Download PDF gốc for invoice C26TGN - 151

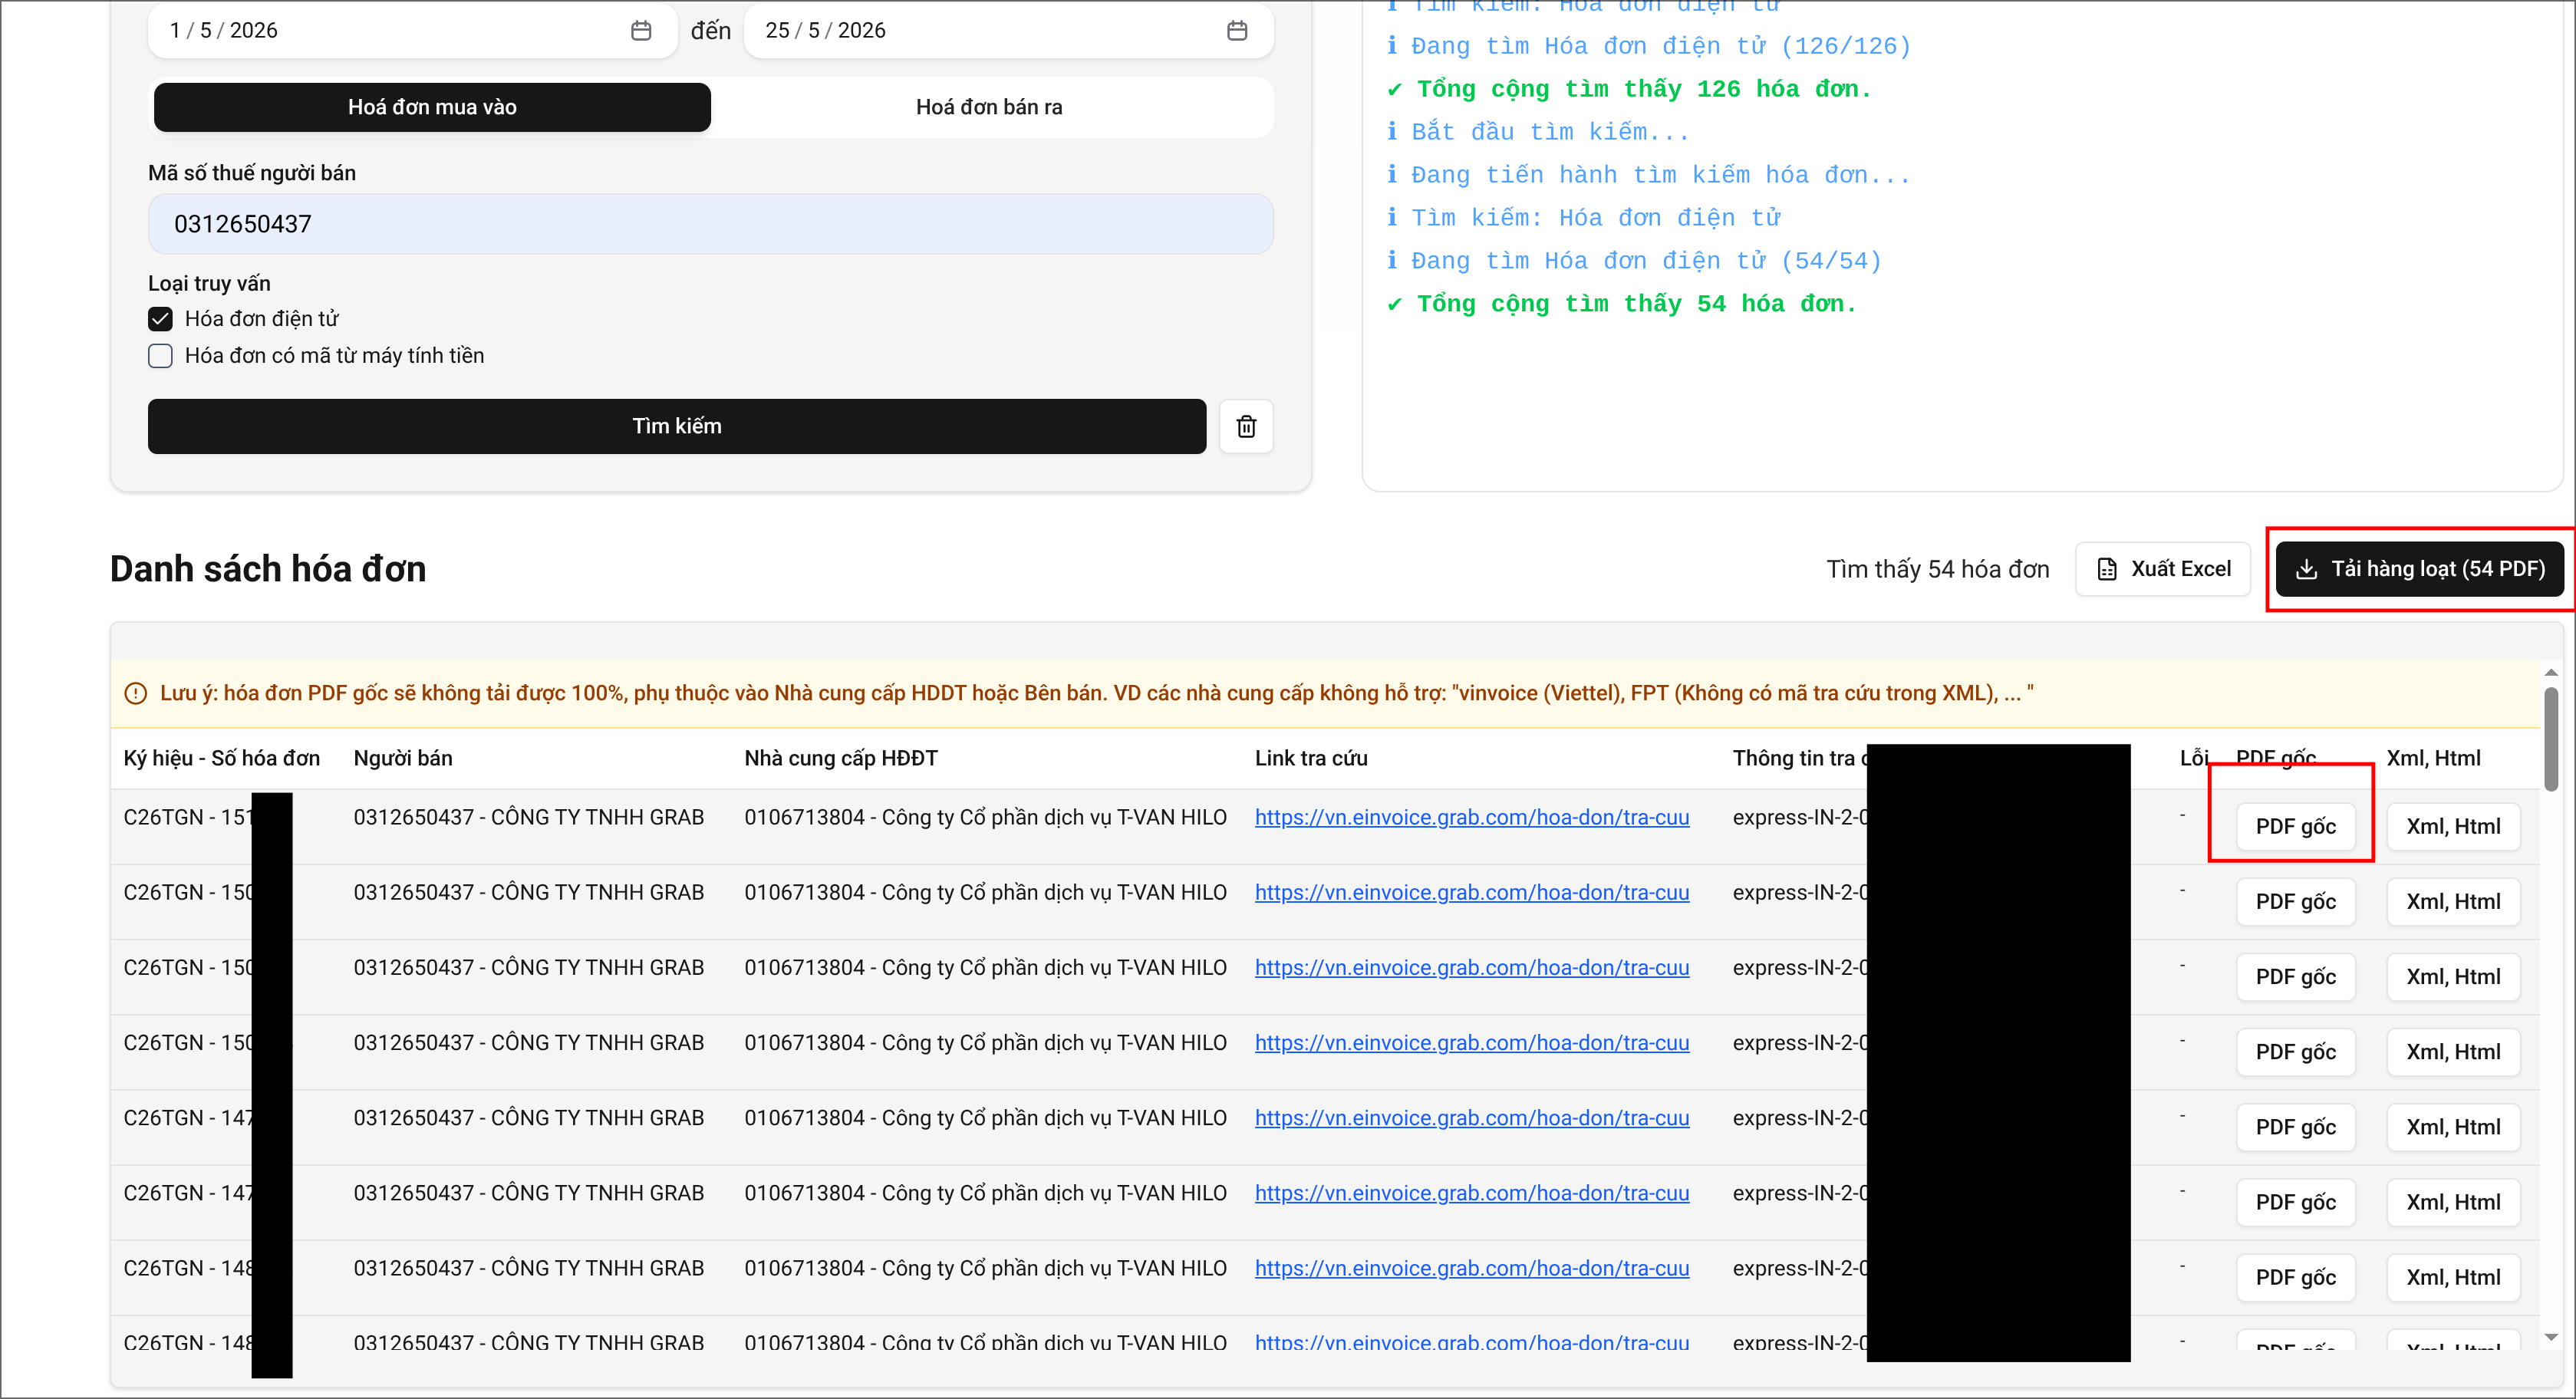click(x=2296, y=827)
